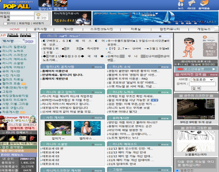This screenshot has height=172, width=219.
Task: Click the scroll map icon under 전체보기
Action: pyautogui.click(x=22, y=138)
